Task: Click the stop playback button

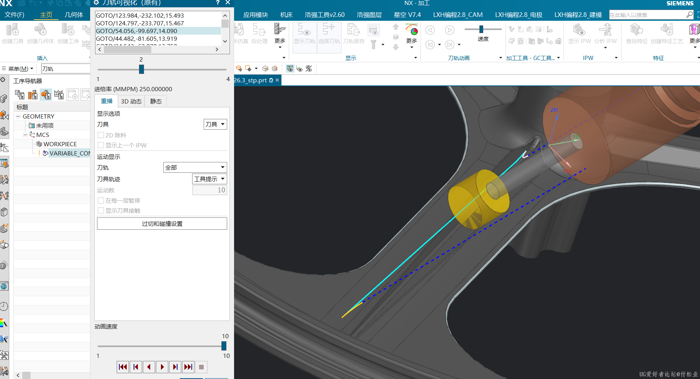Action: click(201, 367)
